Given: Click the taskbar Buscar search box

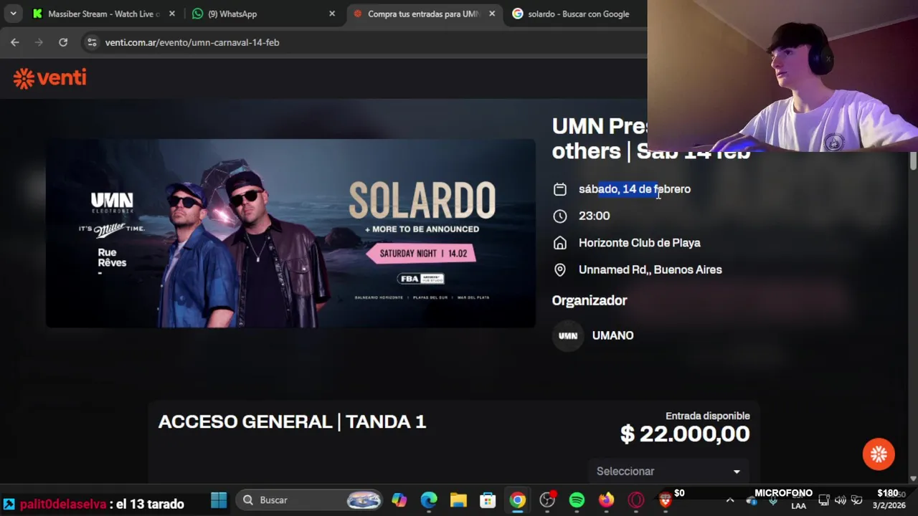Looking at the screenshot, I should [x=310, y=500].
